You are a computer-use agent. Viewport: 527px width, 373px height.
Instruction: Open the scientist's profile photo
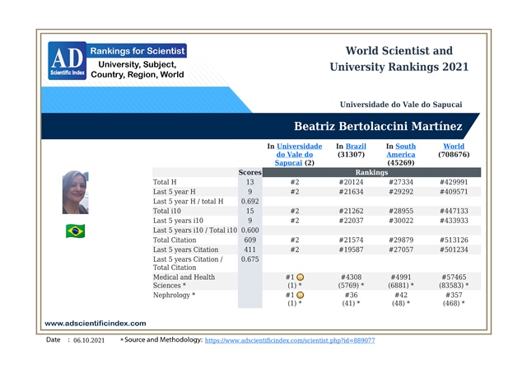(x=75, y=192)
